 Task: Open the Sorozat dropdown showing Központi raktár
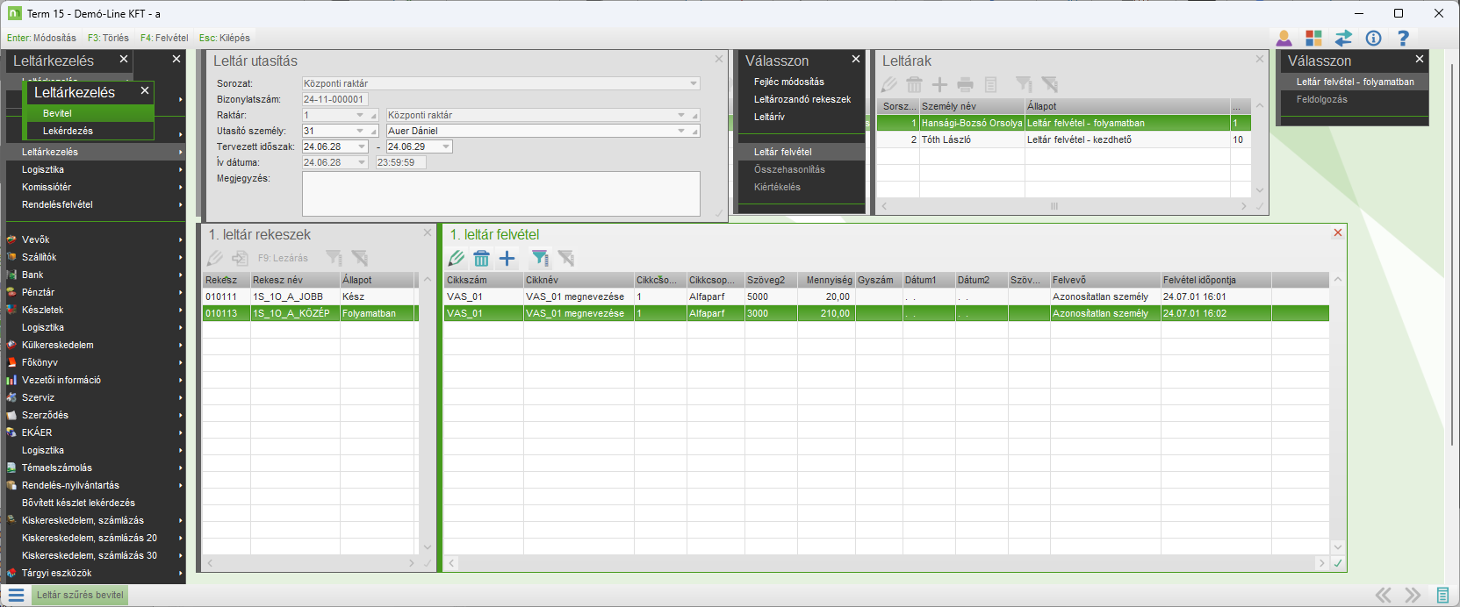(x=694, y=84)
